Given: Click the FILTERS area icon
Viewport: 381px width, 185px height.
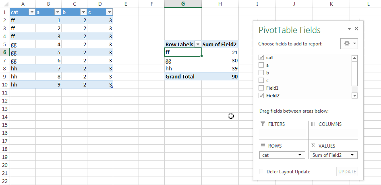Looking at the screenshot, I should point(263,124).
